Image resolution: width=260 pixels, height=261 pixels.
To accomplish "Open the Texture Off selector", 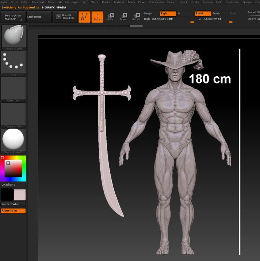I will pos(14,115).
